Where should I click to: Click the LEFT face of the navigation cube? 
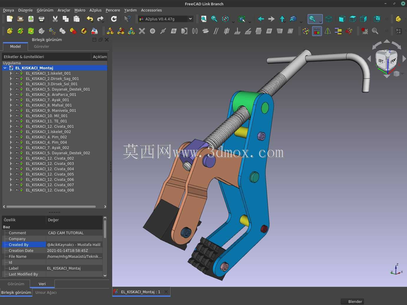[x=381, y=61]
